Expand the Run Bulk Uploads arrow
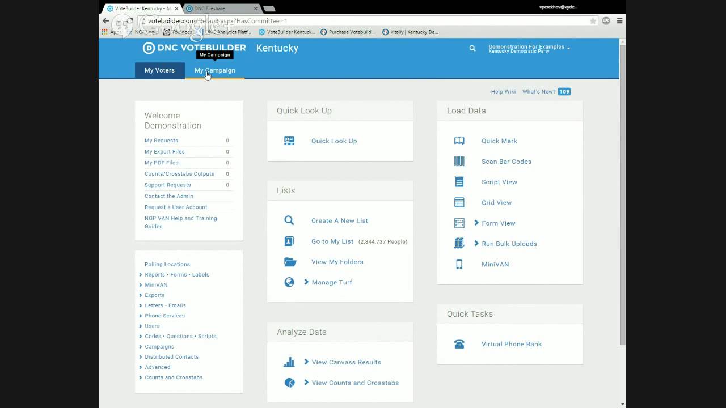This screenshot has width=726, height=408. [x=476, y=244]
